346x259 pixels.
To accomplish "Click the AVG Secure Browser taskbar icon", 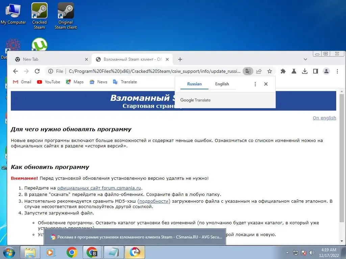I will (x=134, y=252).
